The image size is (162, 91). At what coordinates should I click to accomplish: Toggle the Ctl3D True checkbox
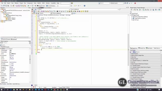click(10, 57)
